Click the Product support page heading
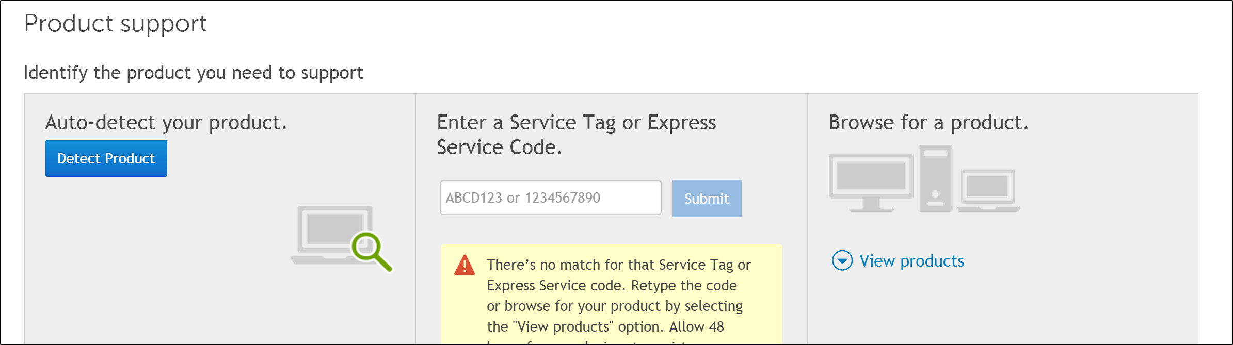Image resolution: width=1233 pixels, height=345 pixels. pyautogui.click(x=115, y=24)
